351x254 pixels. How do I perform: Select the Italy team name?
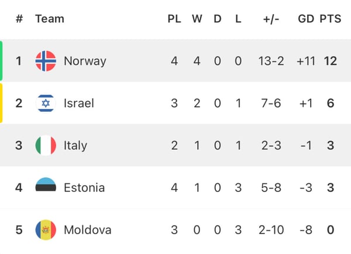pos(75,145)
